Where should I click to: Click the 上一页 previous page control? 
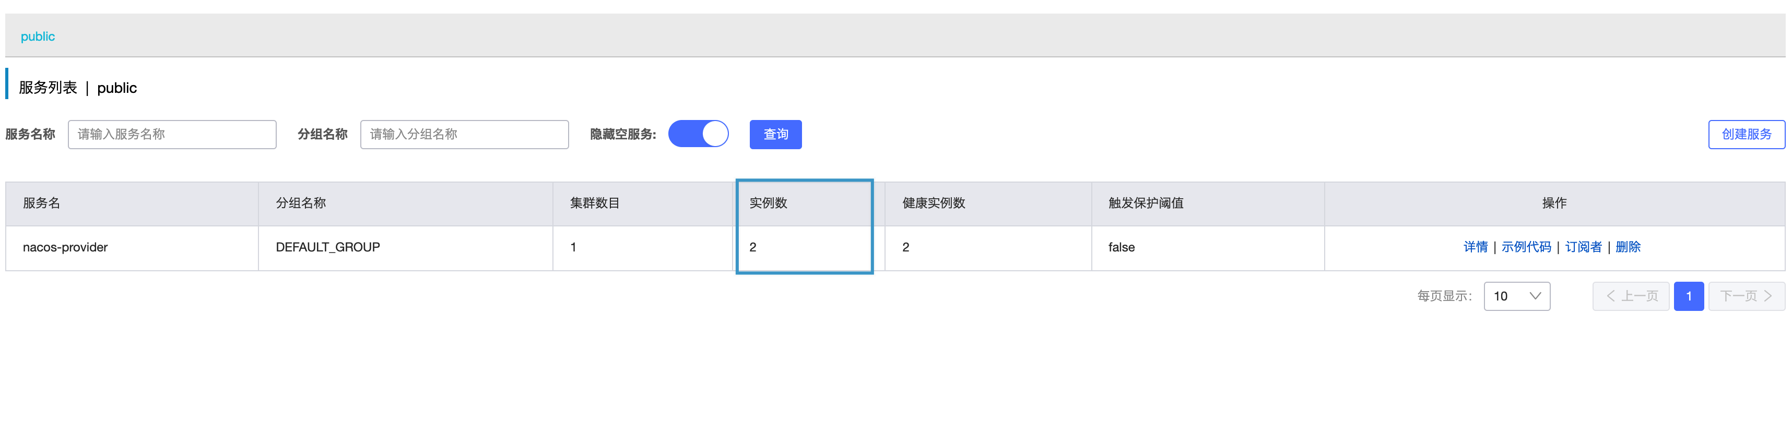(1631, 295)
